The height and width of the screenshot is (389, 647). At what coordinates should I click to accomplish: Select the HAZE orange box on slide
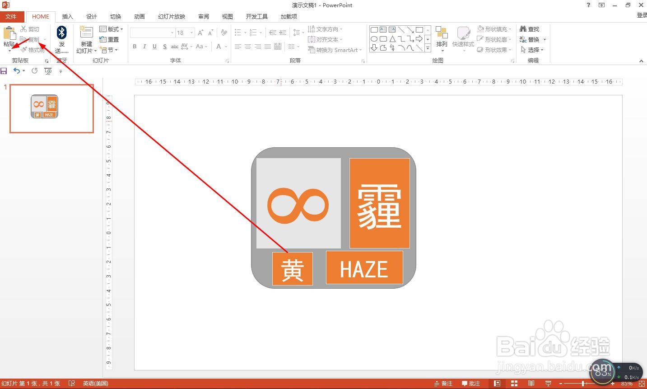pos(364,268)
